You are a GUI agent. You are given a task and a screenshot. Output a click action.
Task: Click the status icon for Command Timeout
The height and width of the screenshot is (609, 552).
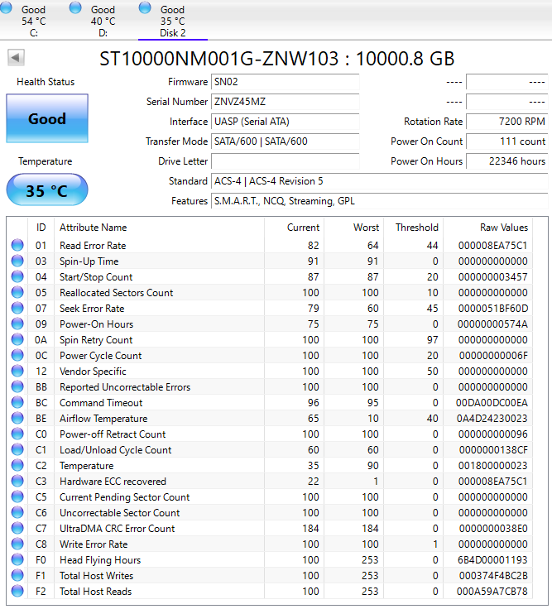17,402
